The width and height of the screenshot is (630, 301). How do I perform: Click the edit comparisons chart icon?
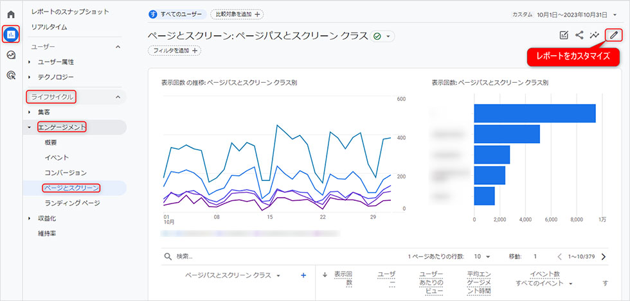coord(564,35)
